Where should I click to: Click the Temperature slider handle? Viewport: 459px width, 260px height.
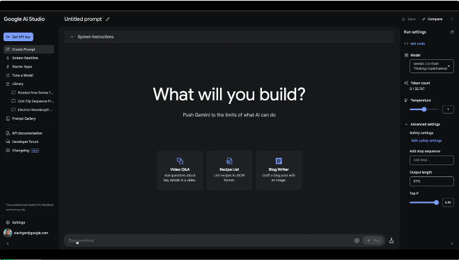pyautogui.click(x=424, y=109)
